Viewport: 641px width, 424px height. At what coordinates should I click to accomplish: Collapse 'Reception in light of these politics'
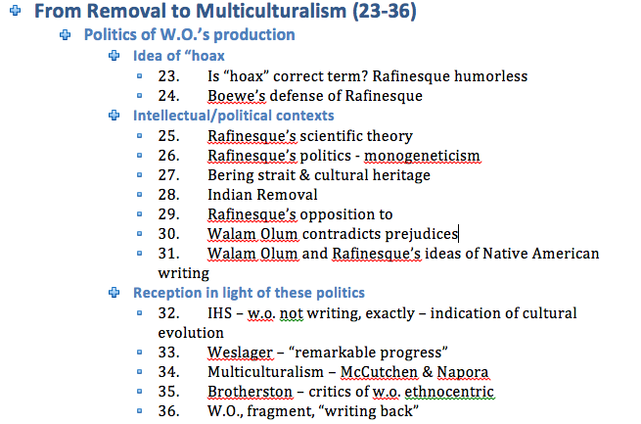click(x=114, y=293)
